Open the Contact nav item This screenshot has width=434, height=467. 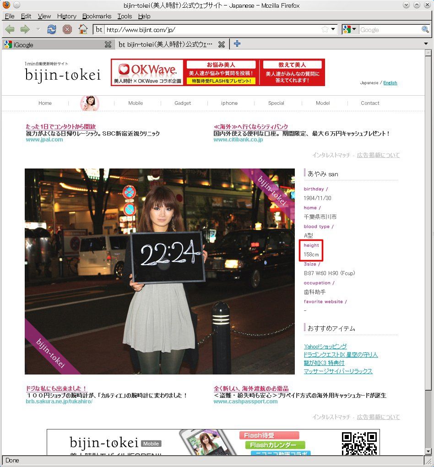point(370,103)
